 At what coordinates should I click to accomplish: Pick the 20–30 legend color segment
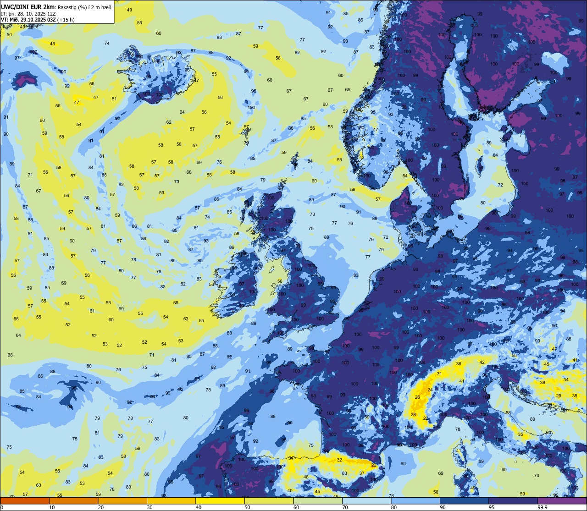122,500
